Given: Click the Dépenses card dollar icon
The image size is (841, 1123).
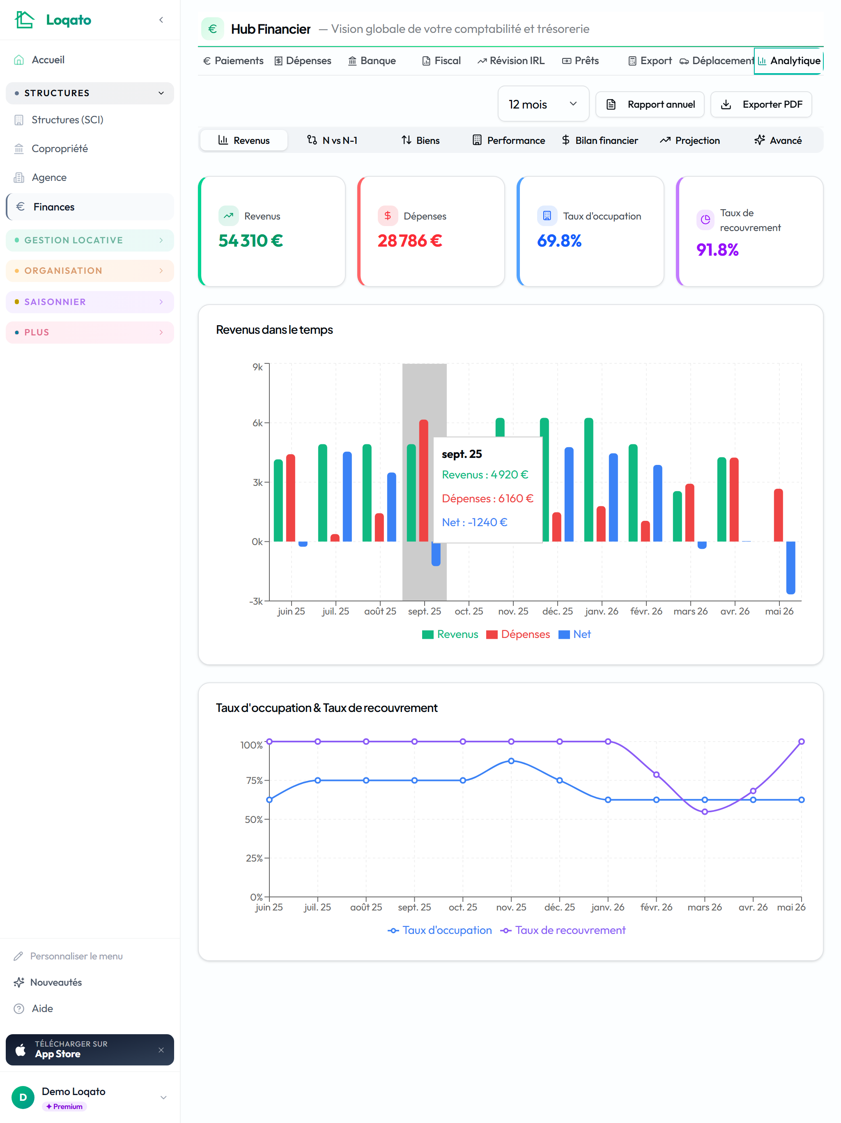Looking at the screenshot, I should 388,216.
